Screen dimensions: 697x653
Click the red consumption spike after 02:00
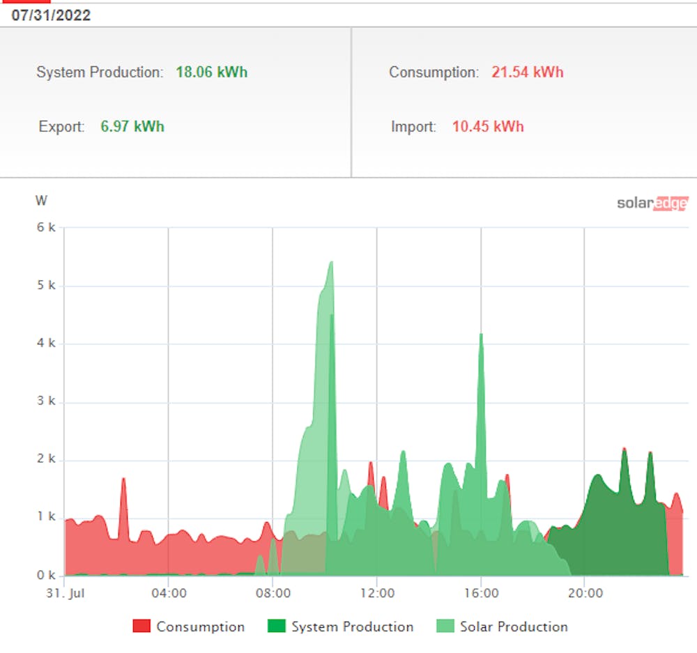coord(123,480)
